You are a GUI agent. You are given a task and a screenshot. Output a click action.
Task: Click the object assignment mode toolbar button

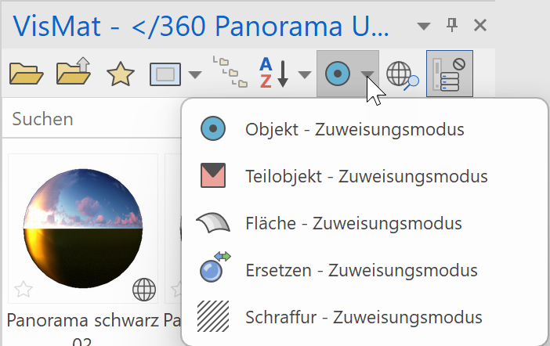337,74
